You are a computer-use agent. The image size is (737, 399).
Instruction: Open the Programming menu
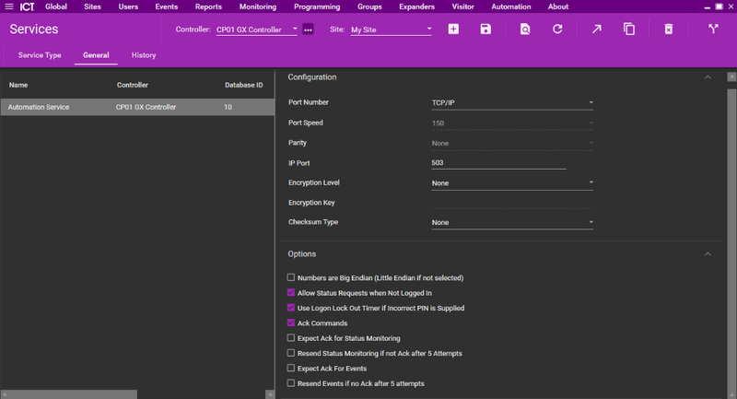tap(317, 6)
